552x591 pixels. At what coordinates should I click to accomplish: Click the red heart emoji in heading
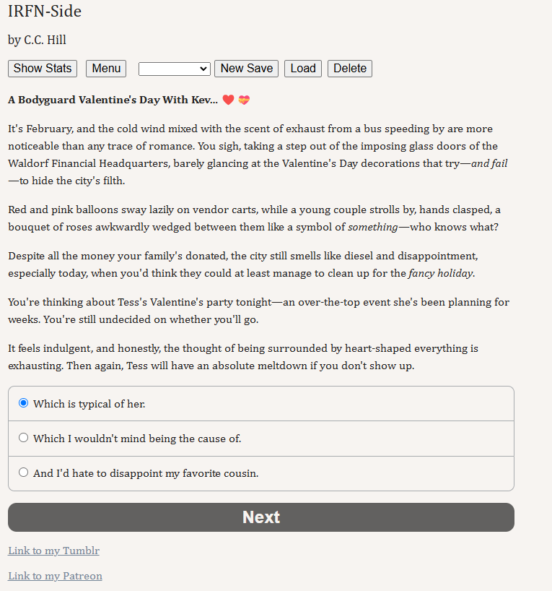point(228,100)
